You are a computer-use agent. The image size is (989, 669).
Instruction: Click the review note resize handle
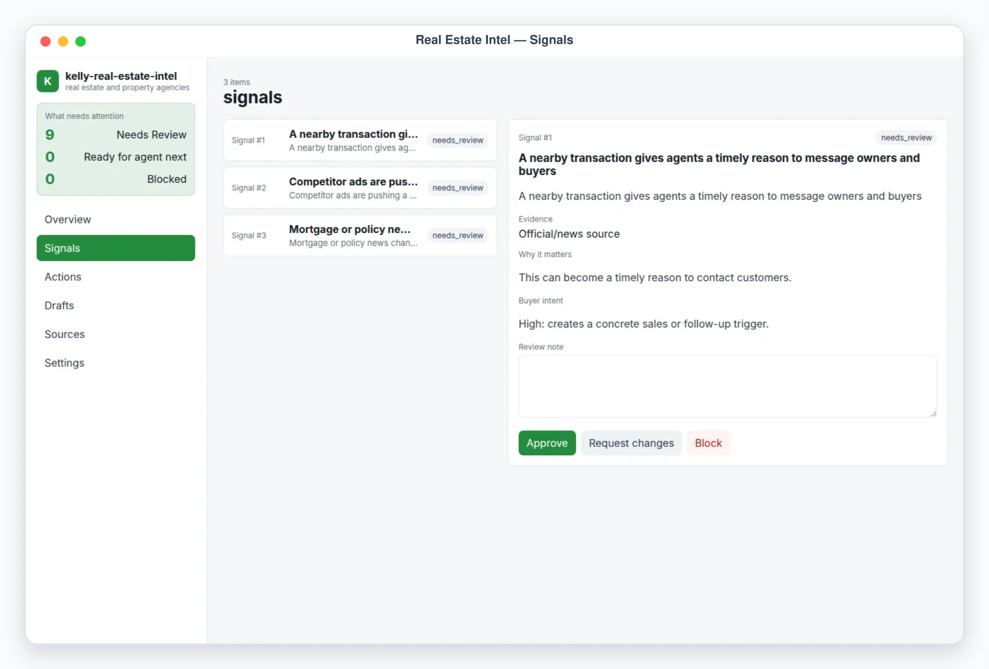point(933,413)
